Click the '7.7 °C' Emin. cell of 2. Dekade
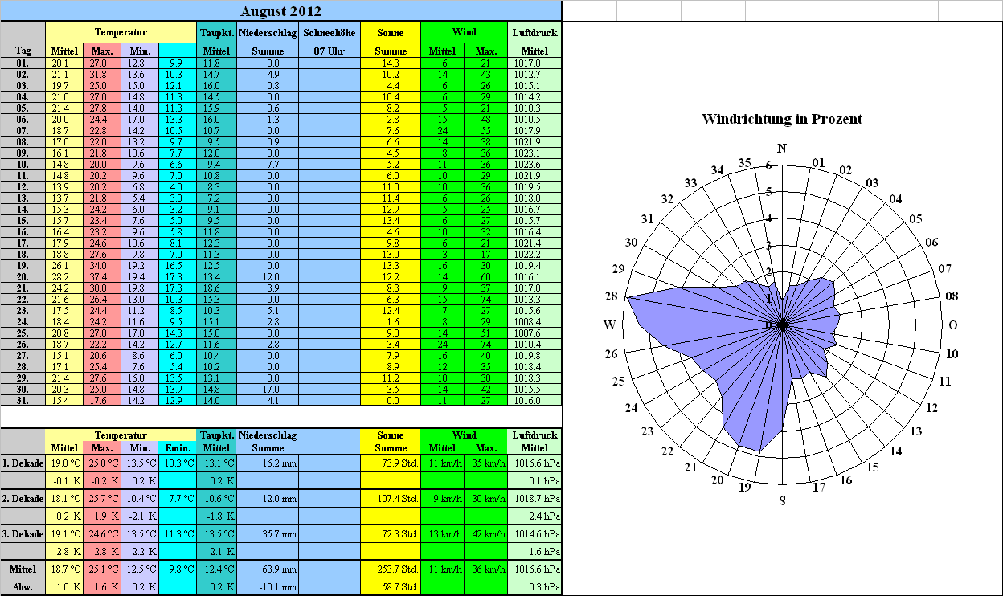 pyautogui.click(x=178, y=498)
